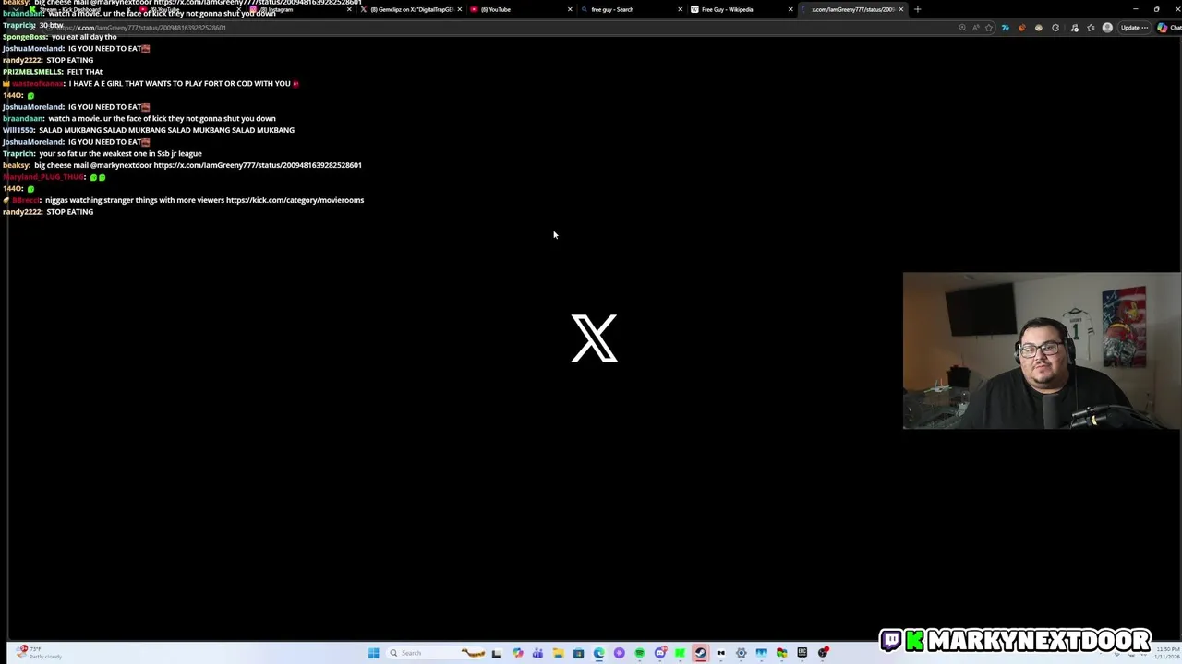1182x664 pixels.
Task: Click the read aloud icon in address bar
Action: coord(976,28)
